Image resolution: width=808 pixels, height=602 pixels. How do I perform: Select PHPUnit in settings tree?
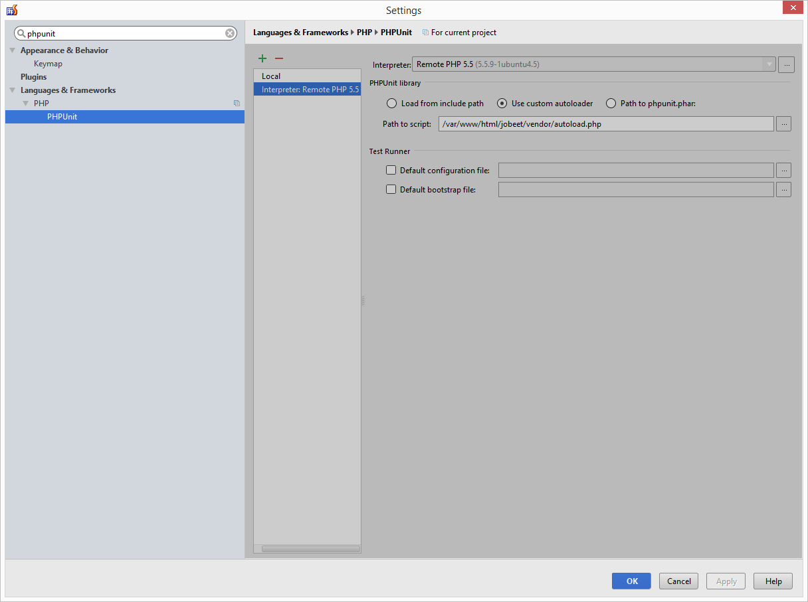[125, 117]
